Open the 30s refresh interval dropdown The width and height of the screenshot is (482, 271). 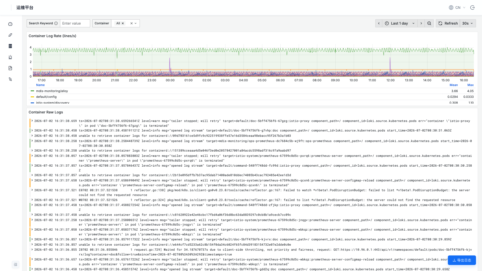pos(468,23)
